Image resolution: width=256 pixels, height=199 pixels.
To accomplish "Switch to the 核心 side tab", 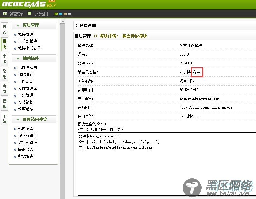I will (x=4, y=29).
